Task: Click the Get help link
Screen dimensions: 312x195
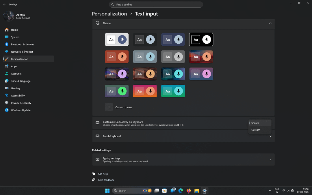Action: (x=103, y=174)
